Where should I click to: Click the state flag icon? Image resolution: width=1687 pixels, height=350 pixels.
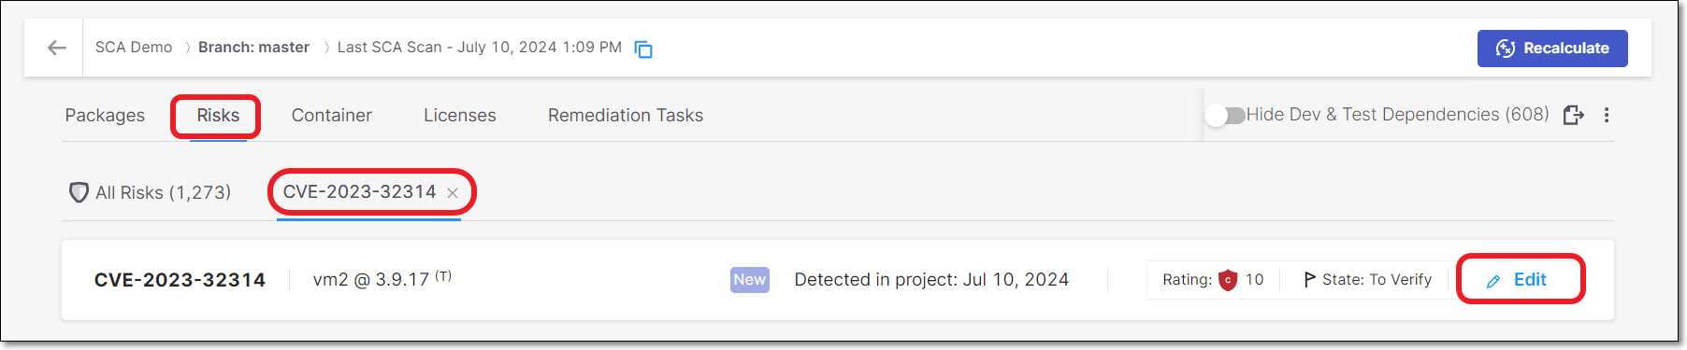pyautogui.click(x=1309, y=280)
